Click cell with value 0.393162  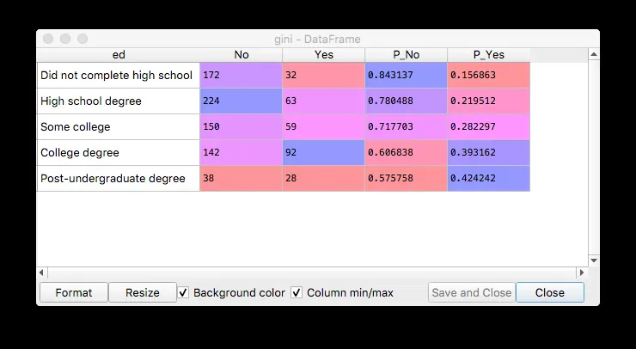[x=489, y=153]
